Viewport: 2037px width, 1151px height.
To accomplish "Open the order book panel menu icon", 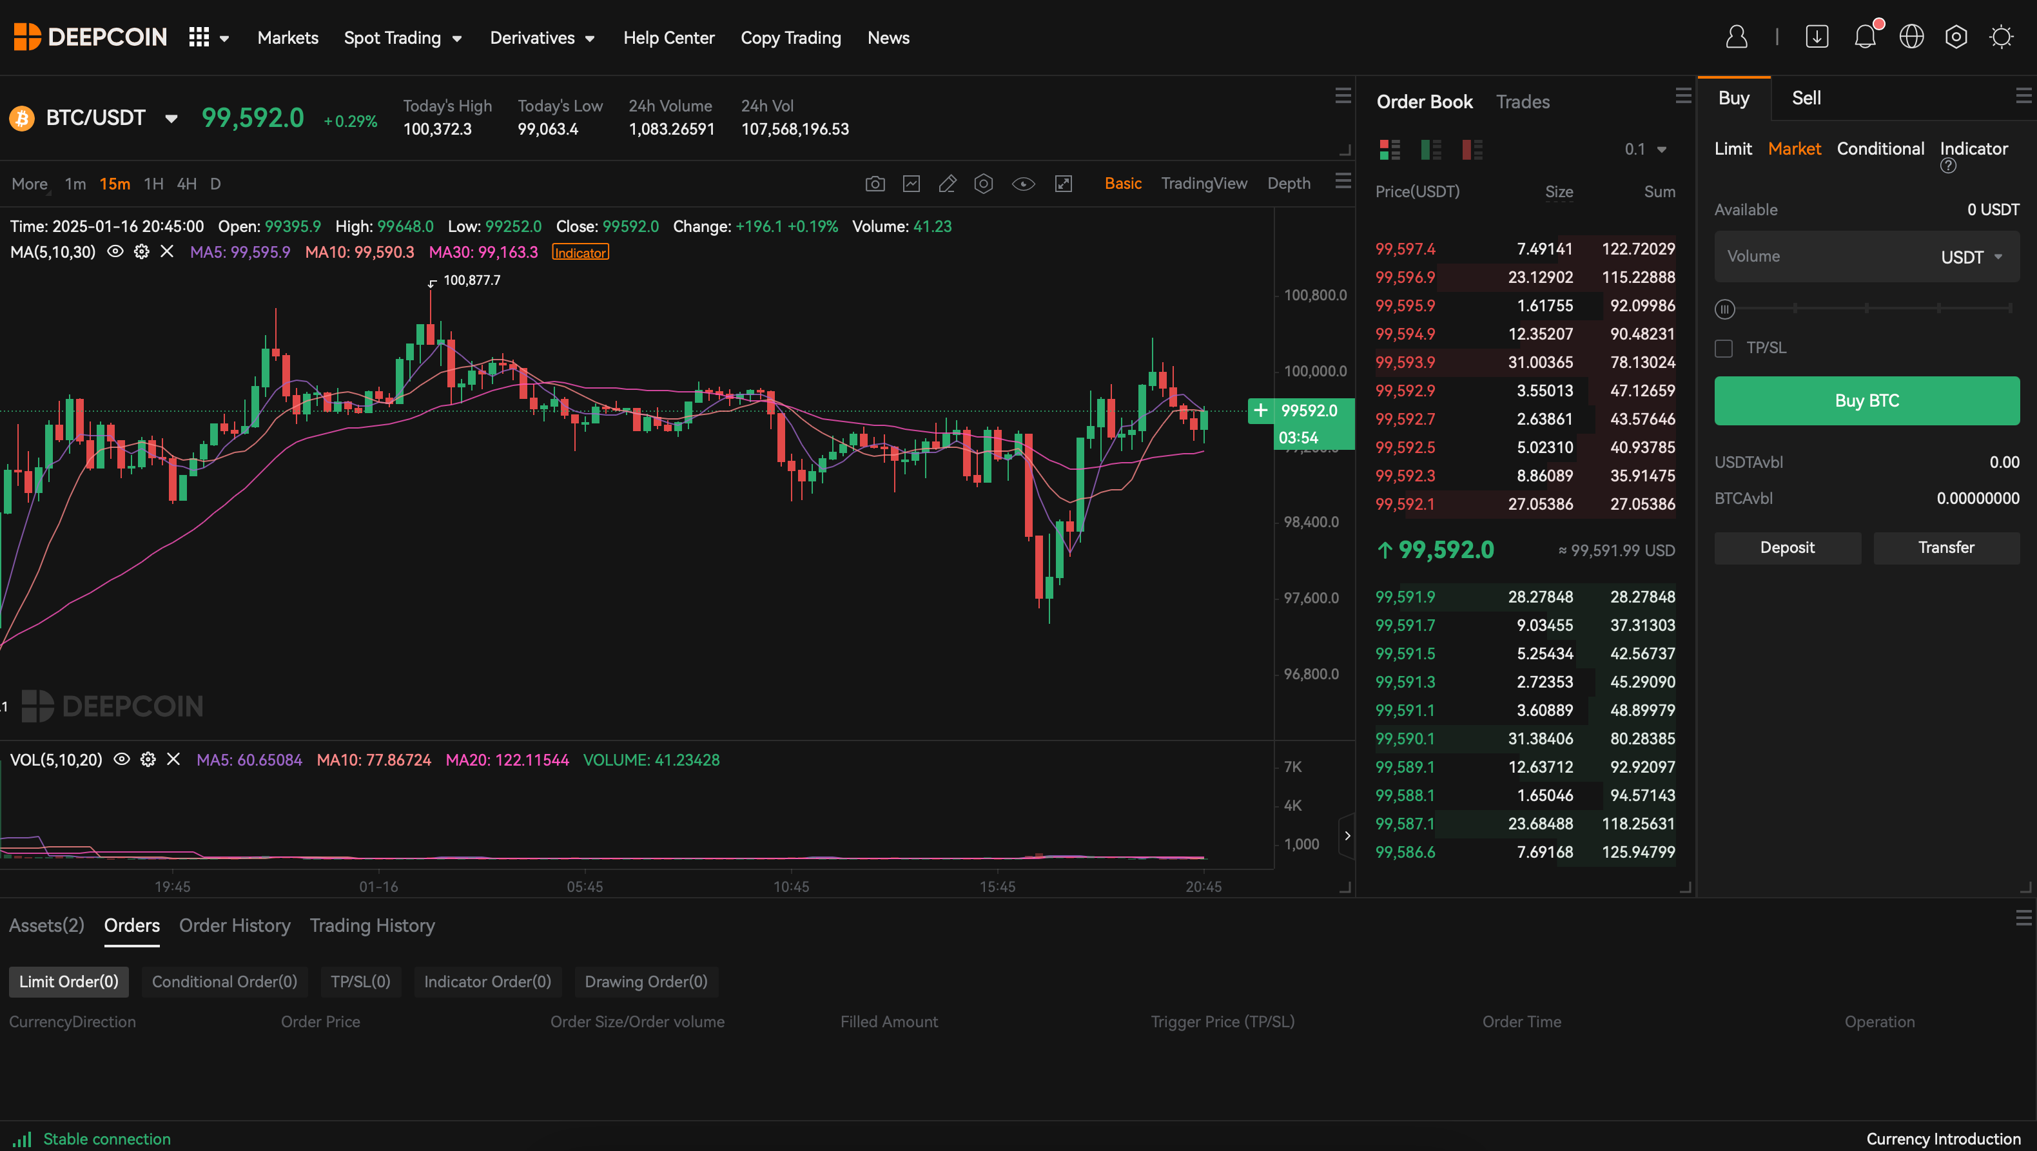I will pos(1682,95).
